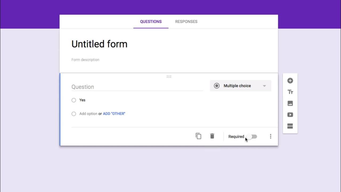Add a new section to the form
This screenshot has width=341, height=192.
tap(290, 126)
